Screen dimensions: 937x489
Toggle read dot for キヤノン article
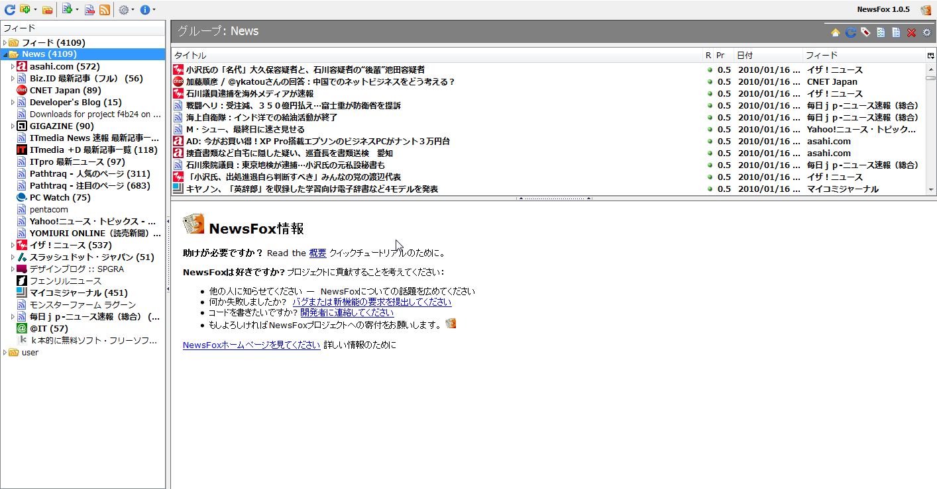(709, 189)
